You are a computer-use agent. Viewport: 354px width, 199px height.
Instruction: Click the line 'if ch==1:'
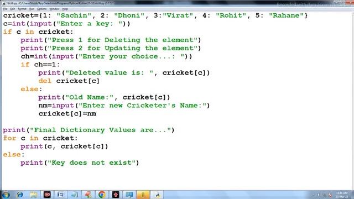pos(40,65)
